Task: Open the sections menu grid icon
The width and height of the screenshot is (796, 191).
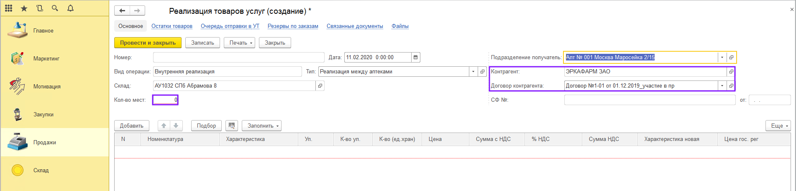Action: tap(8, 8)
